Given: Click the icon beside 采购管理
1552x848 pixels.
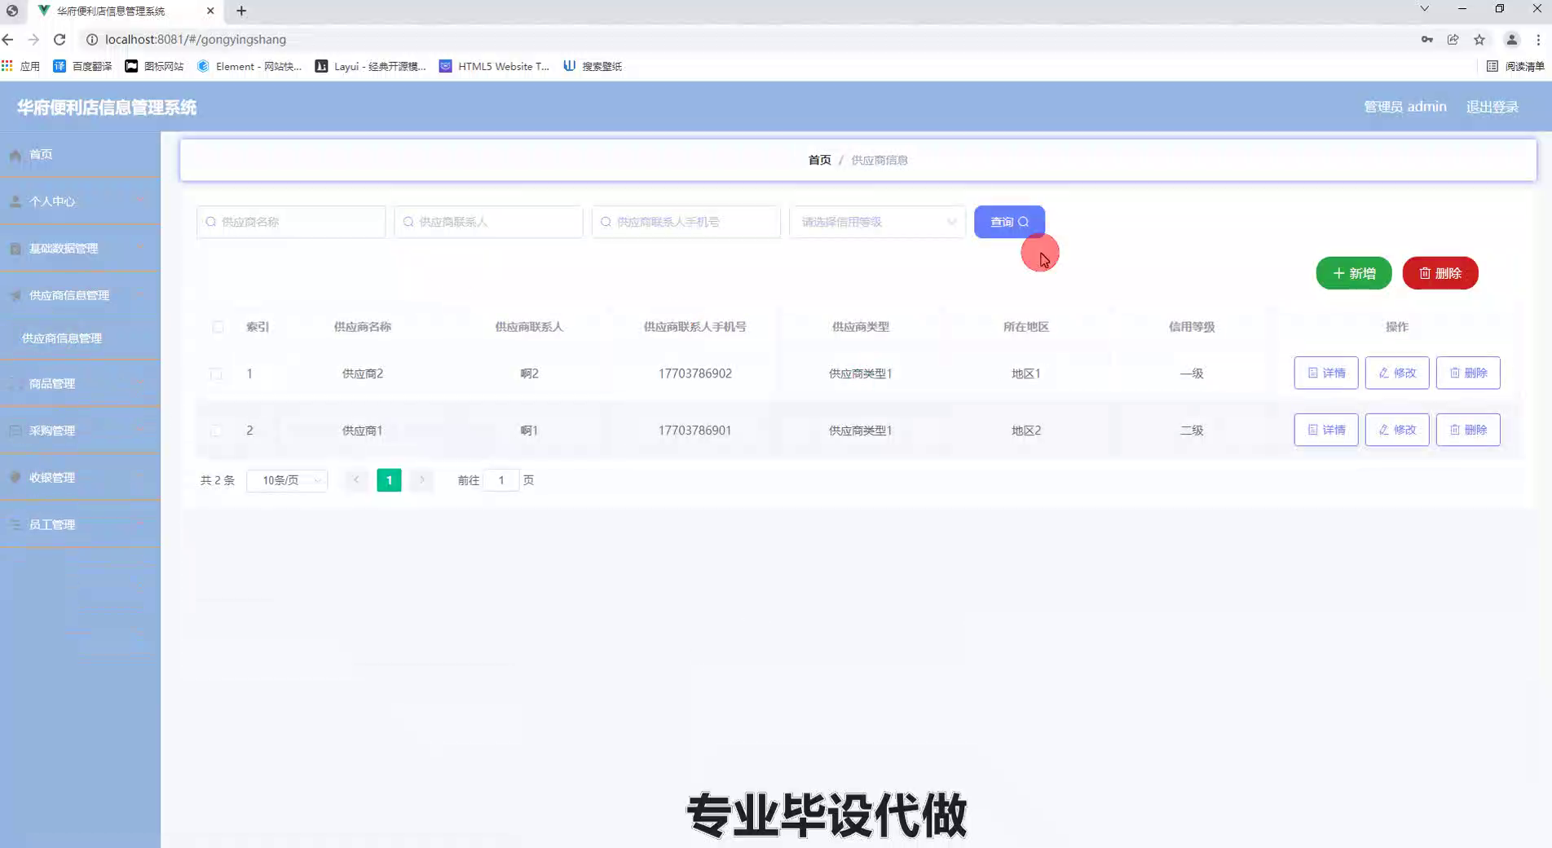Looking at the screenshot, I should click(x=15, y=431).
